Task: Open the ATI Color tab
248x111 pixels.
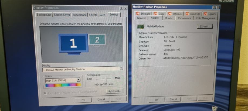Action: tap(159, 14)
